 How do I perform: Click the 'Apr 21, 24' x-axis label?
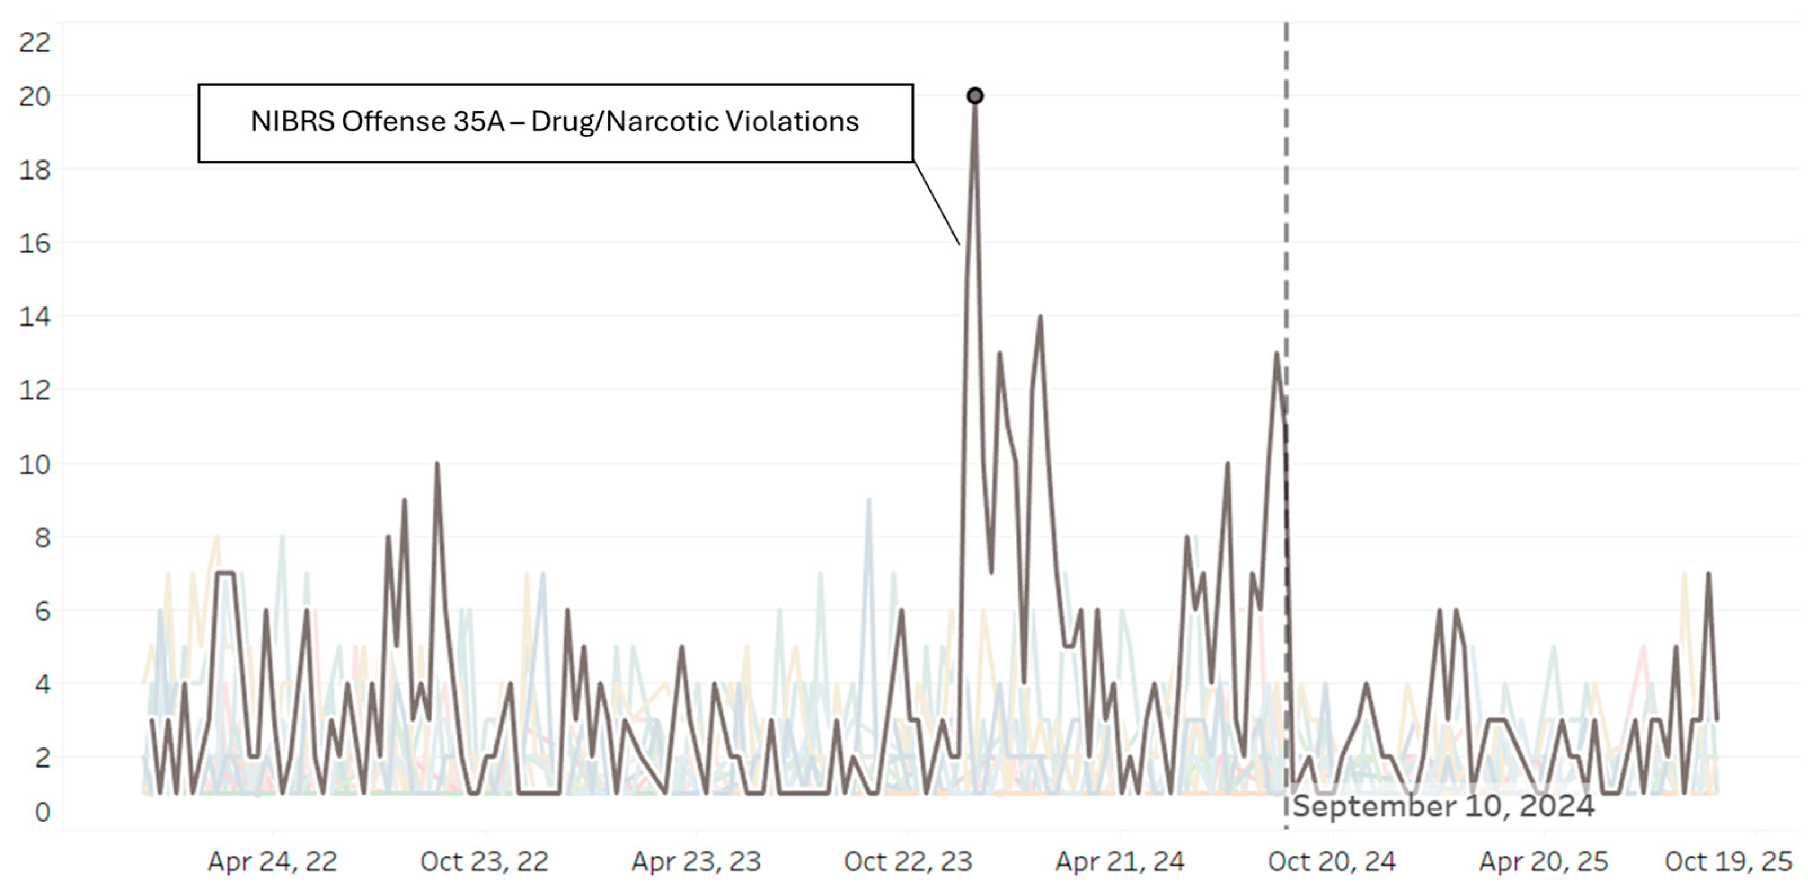(1120, 861)
